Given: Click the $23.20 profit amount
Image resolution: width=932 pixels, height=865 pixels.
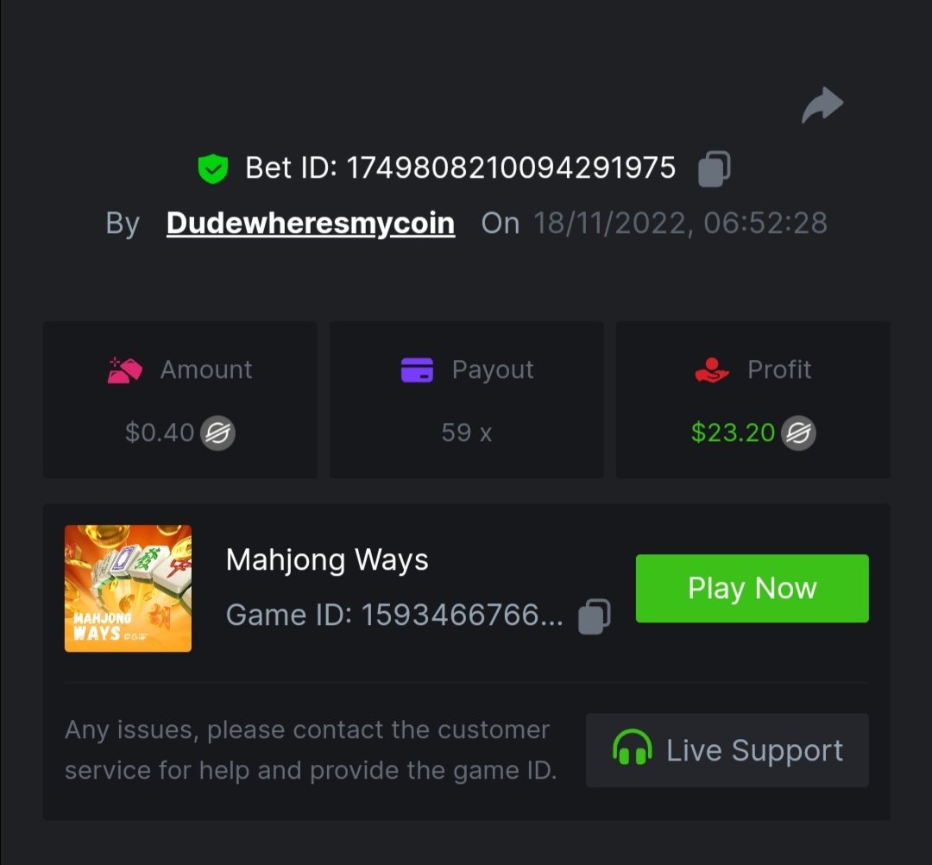Looking at the screenshot, I should [x=733, y=432].
